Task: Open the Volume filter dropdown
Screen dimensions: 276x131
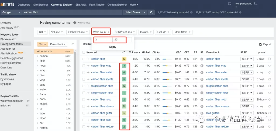Action: pos(57,32)
